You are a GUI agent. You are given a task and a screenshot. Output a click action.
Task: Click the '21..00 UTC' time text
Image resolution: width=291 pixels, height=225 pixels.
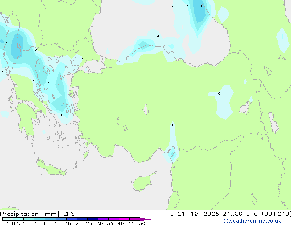tap(240, 214)
